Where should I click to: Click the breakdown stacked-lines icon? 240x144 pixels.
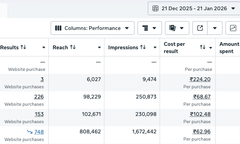tap(145, 28)
